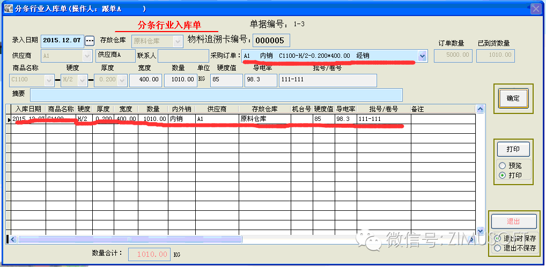Click the table's scroll-up arrow
This screenshot has width=546, height=267.
pyautogui.click(x=480, y=109)
